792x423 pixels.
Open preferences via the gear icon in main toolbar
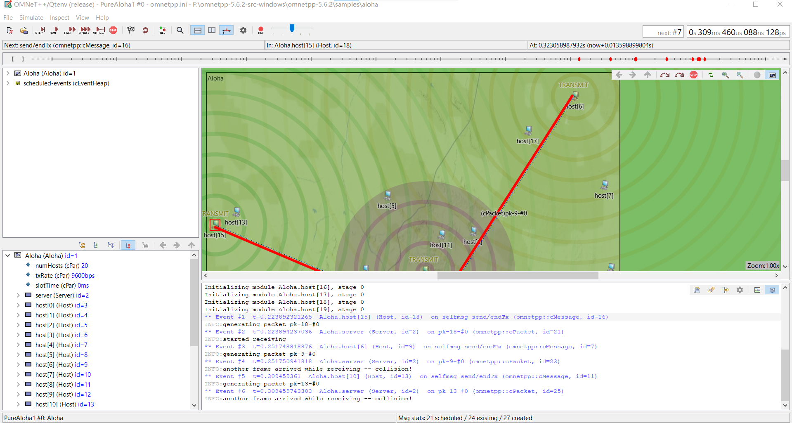click(243, 30)
